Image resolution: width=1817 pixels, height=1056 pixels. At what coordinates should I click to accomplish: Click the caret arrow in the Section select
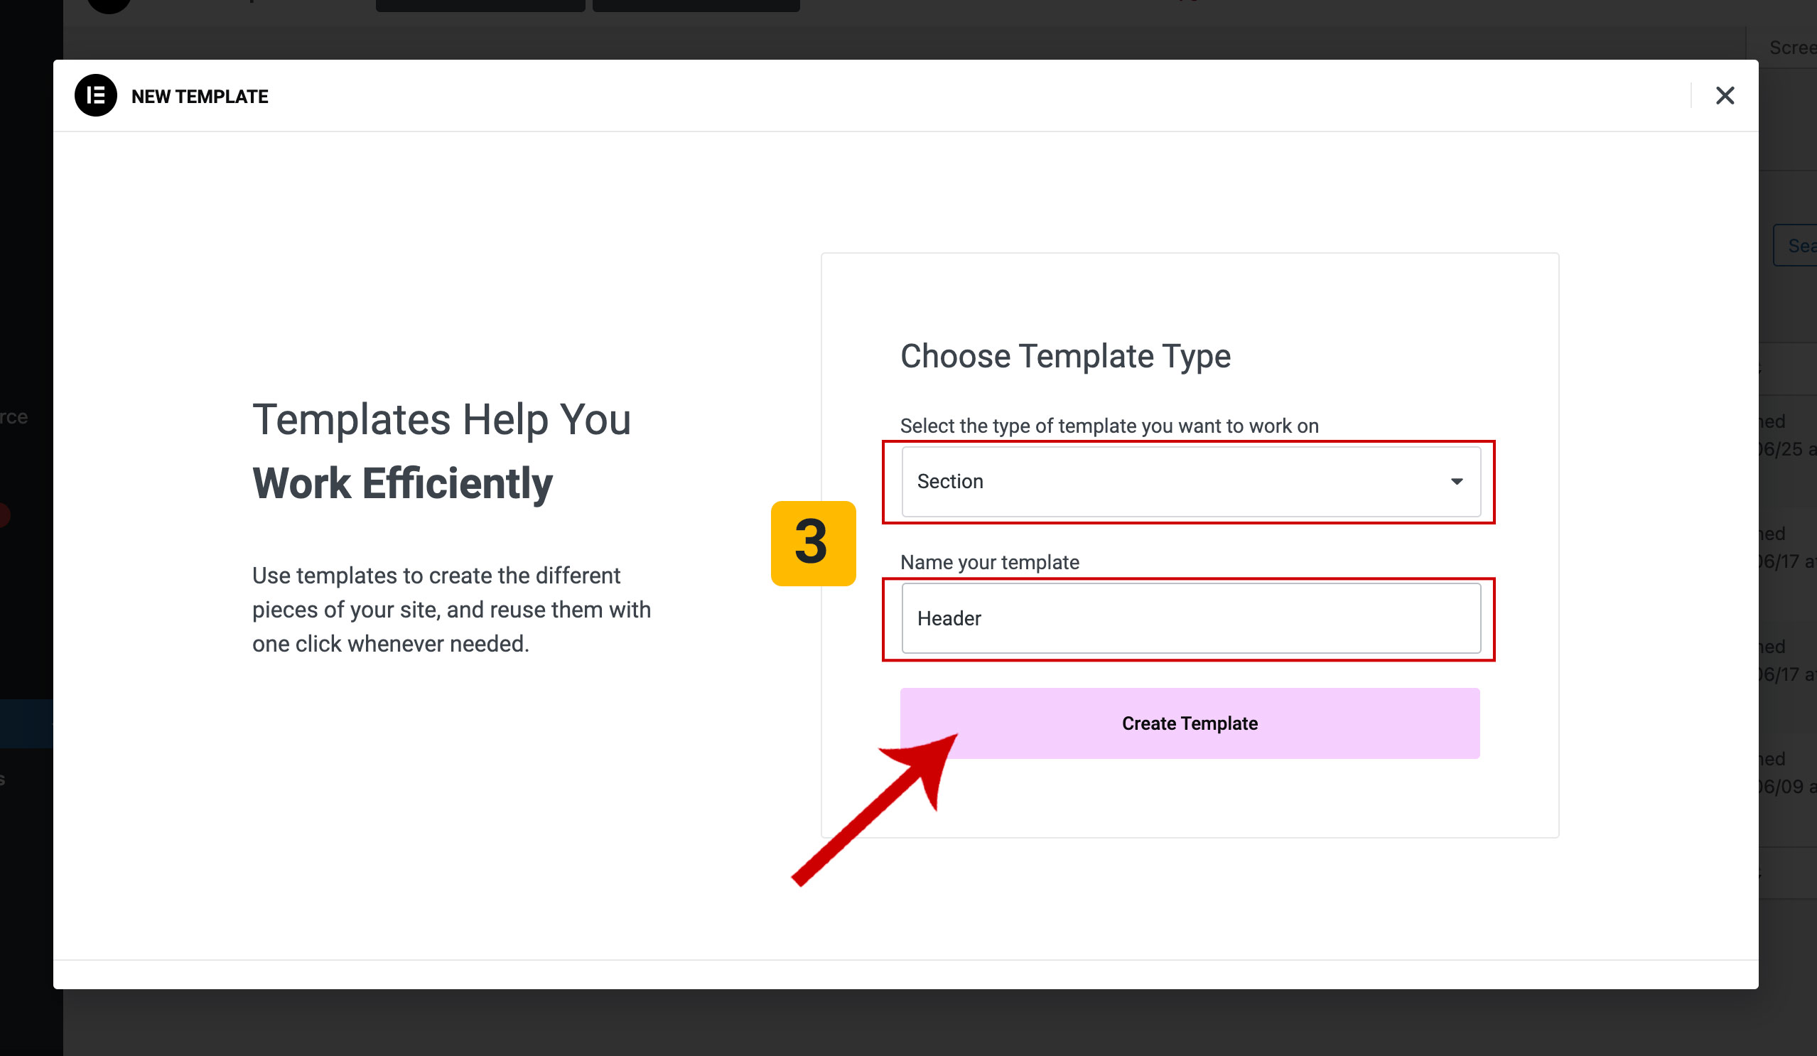click(1457, 481)
